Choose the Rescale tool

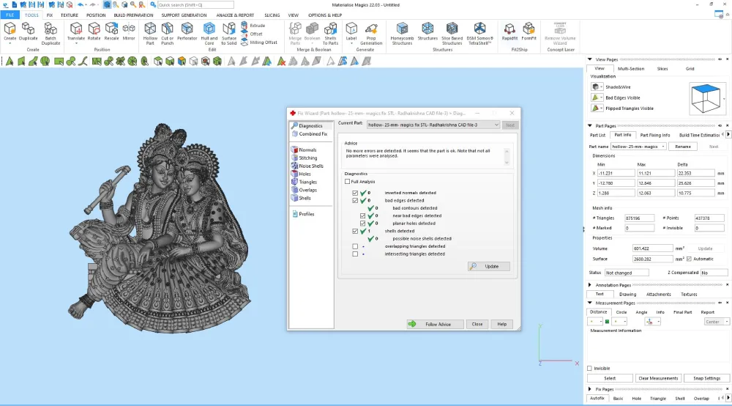111,32
